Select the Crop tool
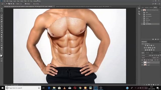Screen dimensions: 161x90 (2, 17)
